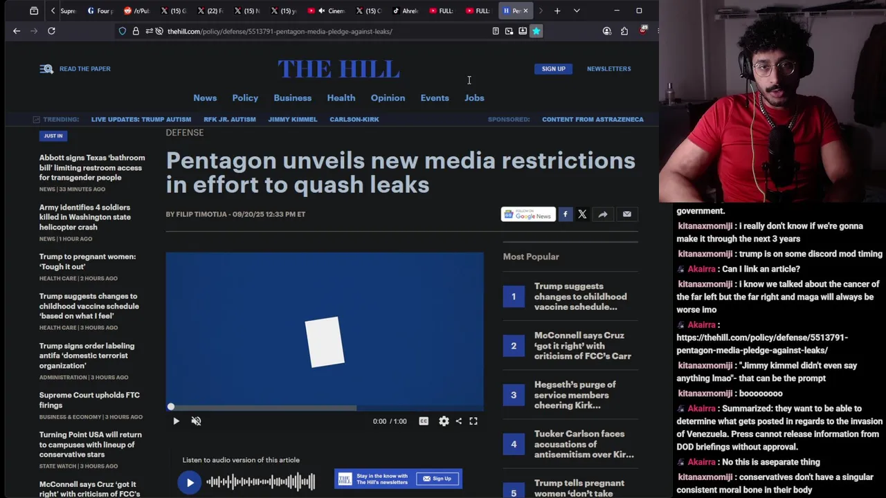This screenshot has width=886, height=498.
Task: Open Supreme Court upholds FTC firings story
Action: (89, 400)
